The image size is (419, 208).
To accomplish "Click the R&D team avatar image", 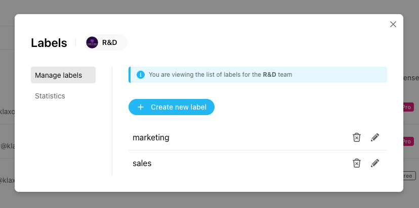I will (x=92, y=42).
